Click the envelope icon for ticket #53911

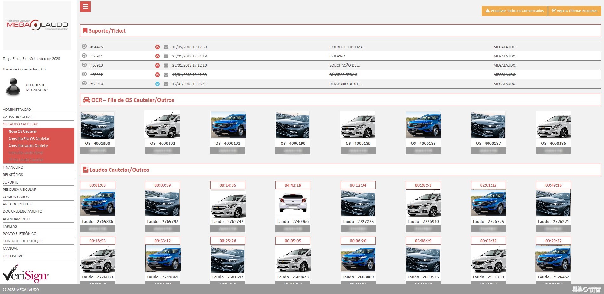click(x=166, y=56)
